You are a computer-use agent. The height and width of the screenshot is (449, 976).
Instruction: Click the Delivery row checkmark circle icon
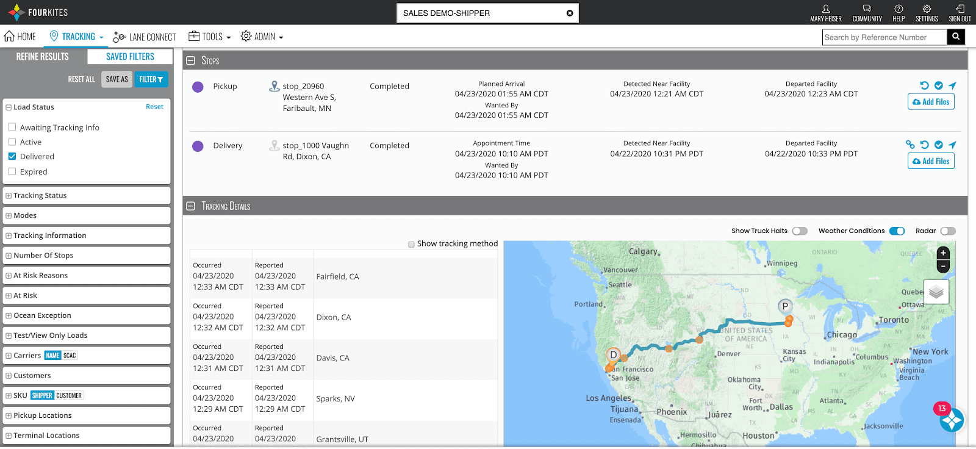[x=939, y=145]
